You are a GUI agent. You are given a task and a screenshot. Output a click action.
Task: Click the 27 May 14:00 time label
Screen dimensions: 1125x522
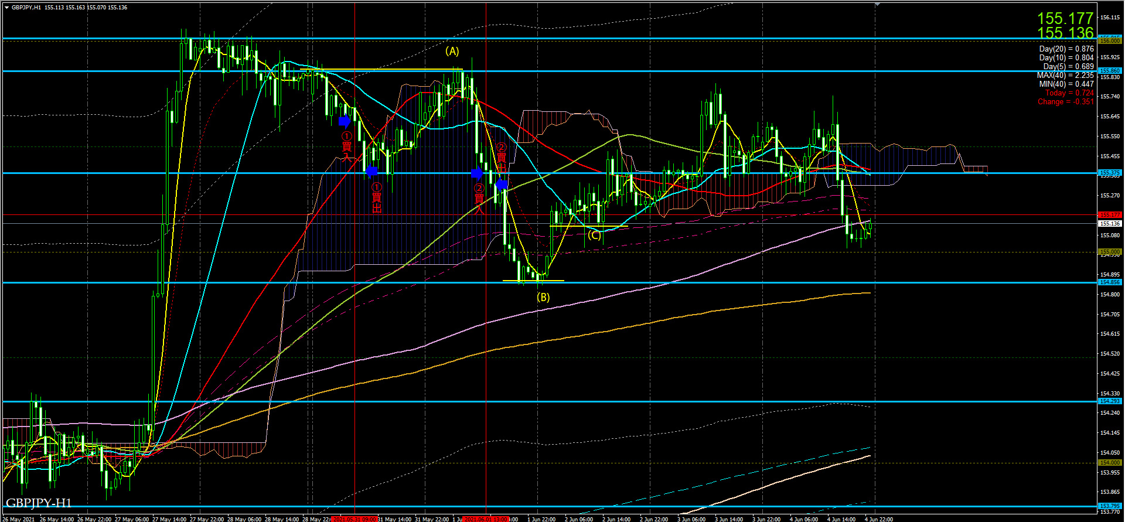coord(169,519)
